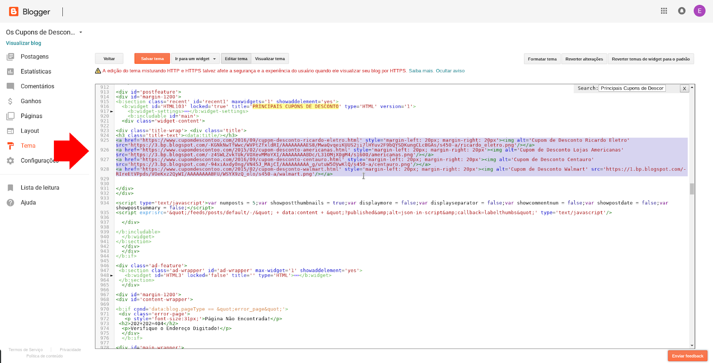Image resolution: width=713 pixels, height=363 pixels.
Task: Click the 'Página Não Encontrada!' code text
Action: (x=237, y=319)
